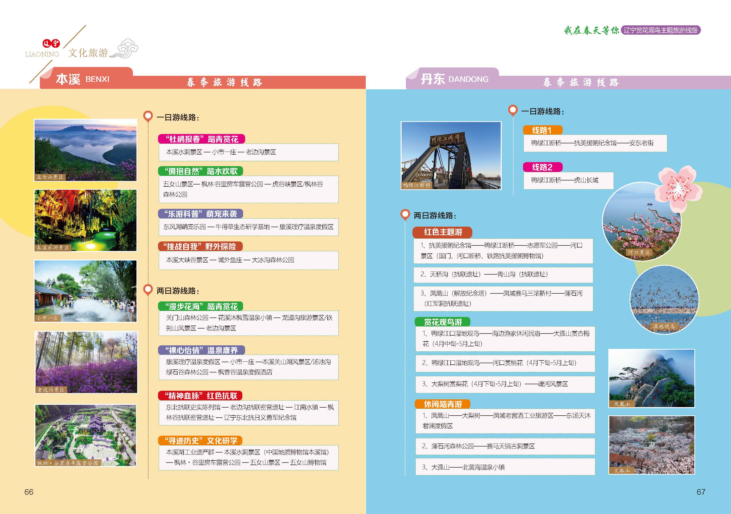The height and width of the screenshot is (514, 731).
Task: Click the red 辽宁 logo seal
Action: coord(51,43)
